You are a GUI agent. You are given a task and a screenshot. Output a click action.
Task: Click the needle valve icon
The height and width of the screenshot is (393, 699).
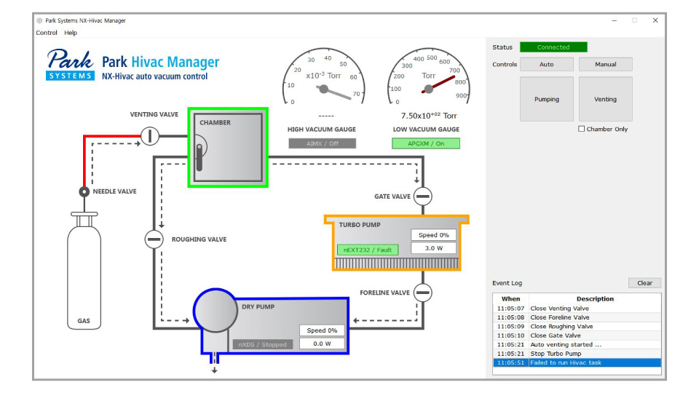click(84, 192)
